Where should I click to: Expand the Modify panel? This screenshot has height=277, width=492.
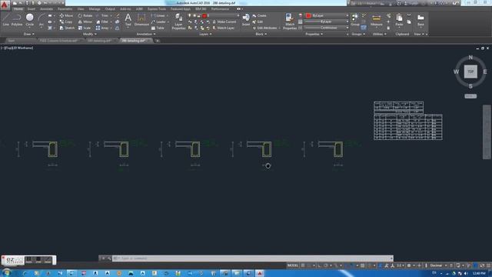(89, 34)
